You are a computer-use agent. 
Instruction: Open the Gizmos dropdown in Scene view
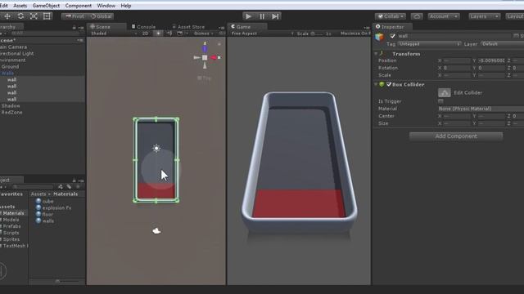pos(204,33)
